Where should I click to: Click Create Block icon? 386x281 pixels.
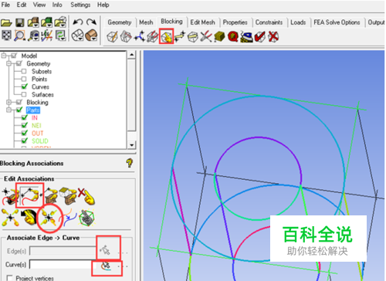[112, 36]
